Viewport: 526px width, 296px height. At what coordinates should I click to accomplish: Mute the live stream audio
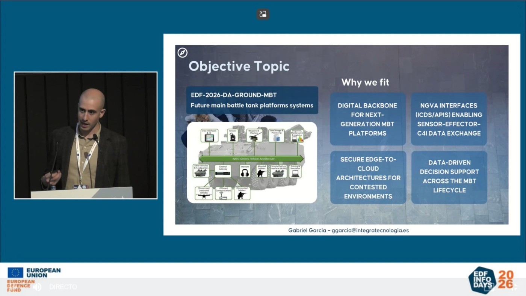pos(37,287)
